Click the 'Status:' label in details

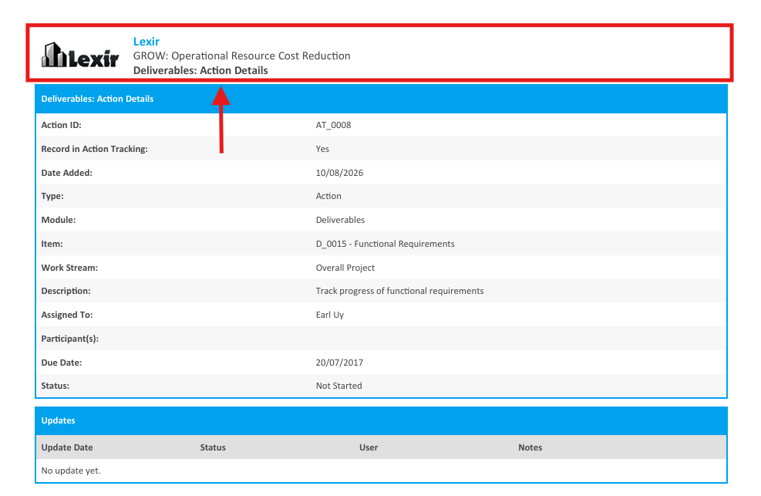(x=56, y=386)
